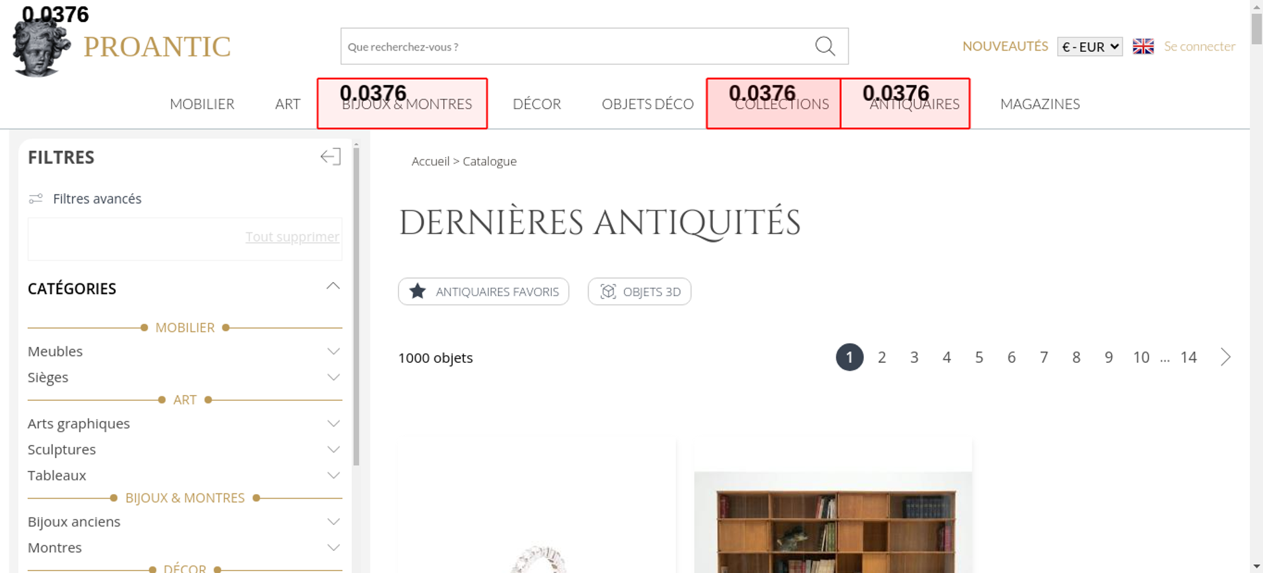The width and height of the screenshot is (1263, 573).
Task: Go to page 5 of results
Action: (x=979, y=358)
